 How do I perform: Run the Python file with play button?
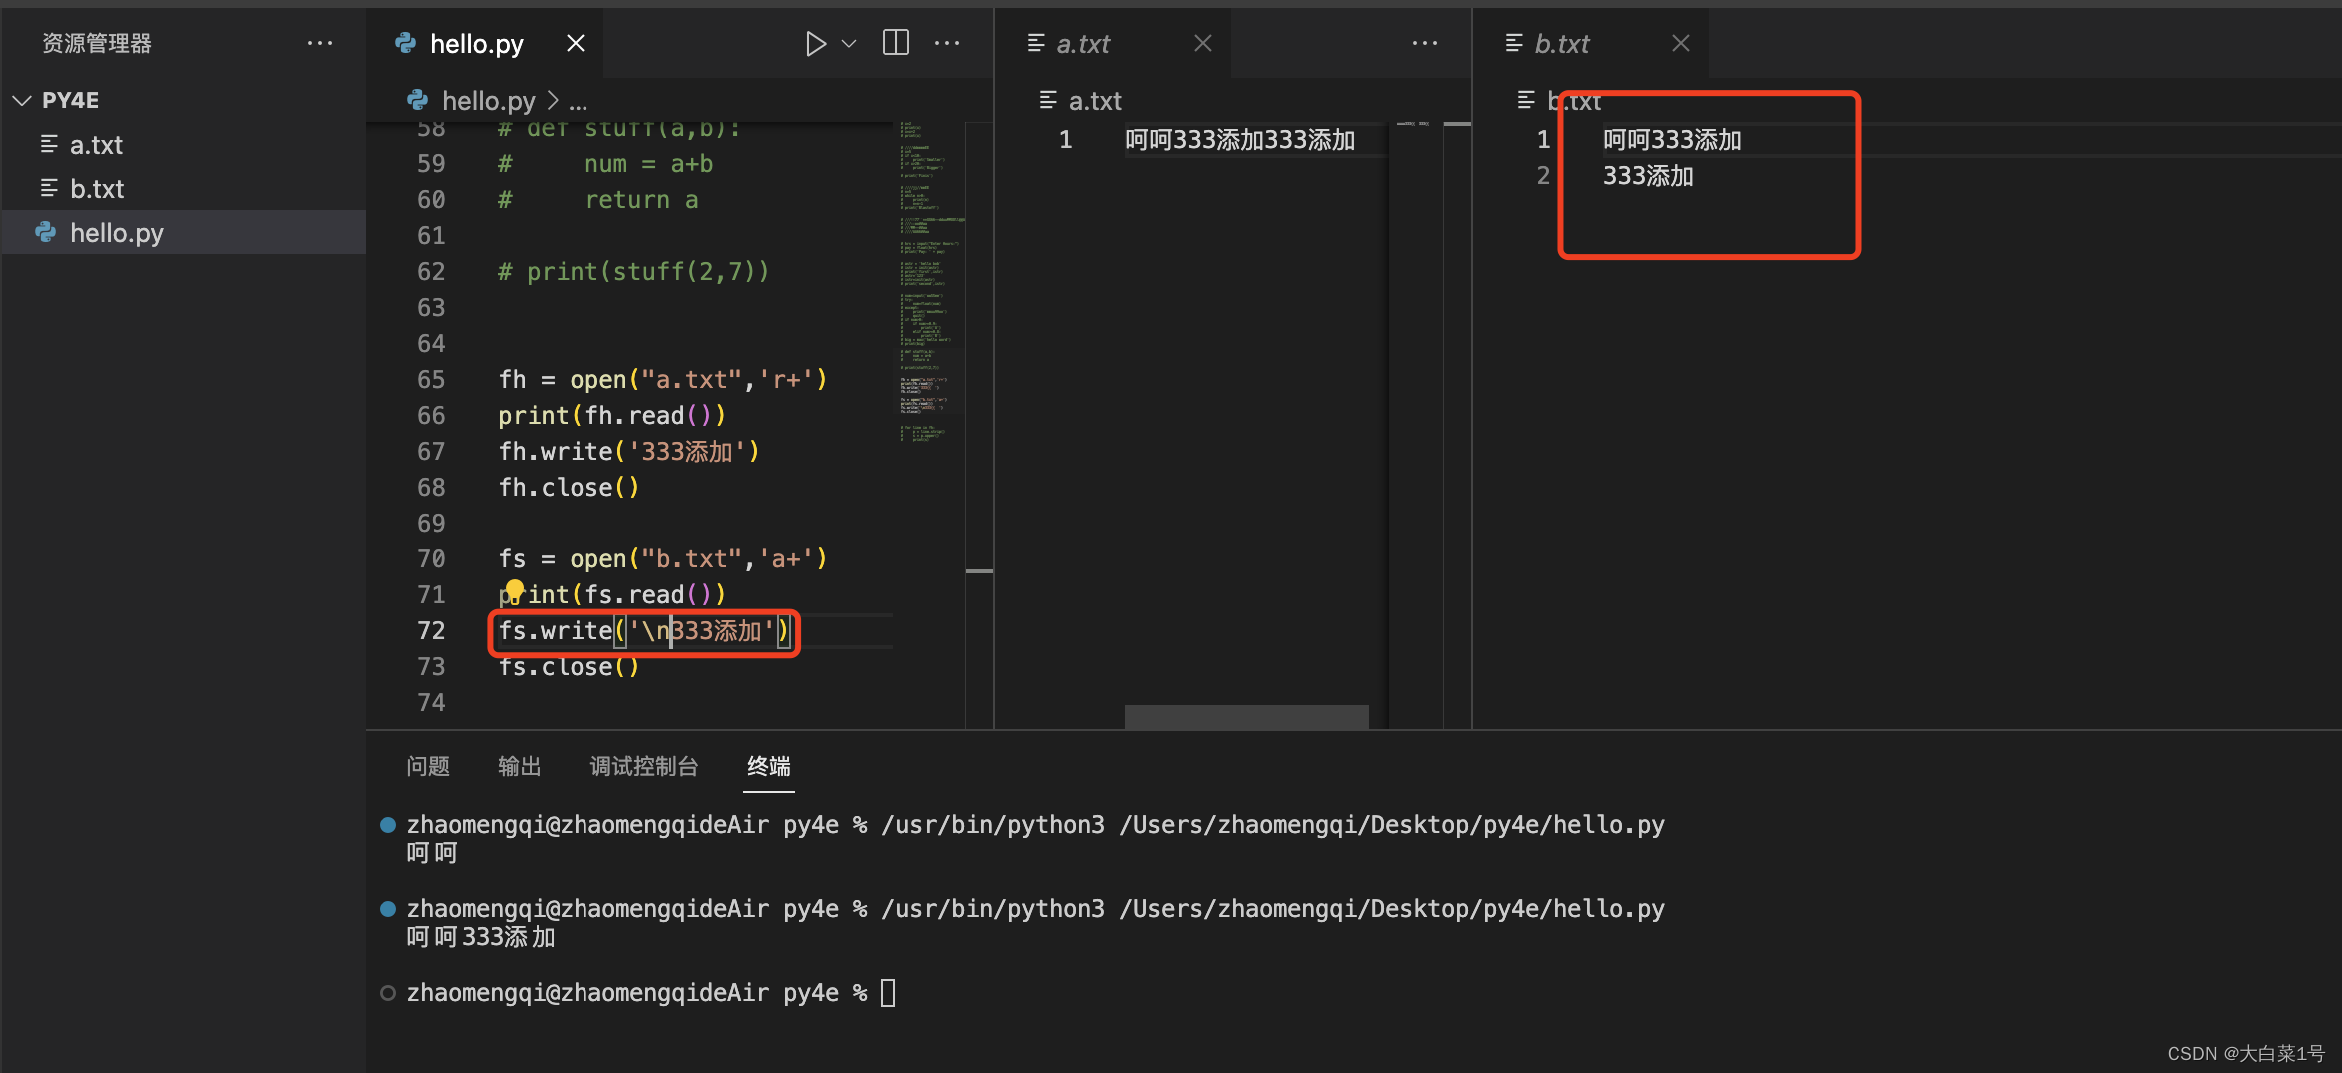[x=815, y=44]
